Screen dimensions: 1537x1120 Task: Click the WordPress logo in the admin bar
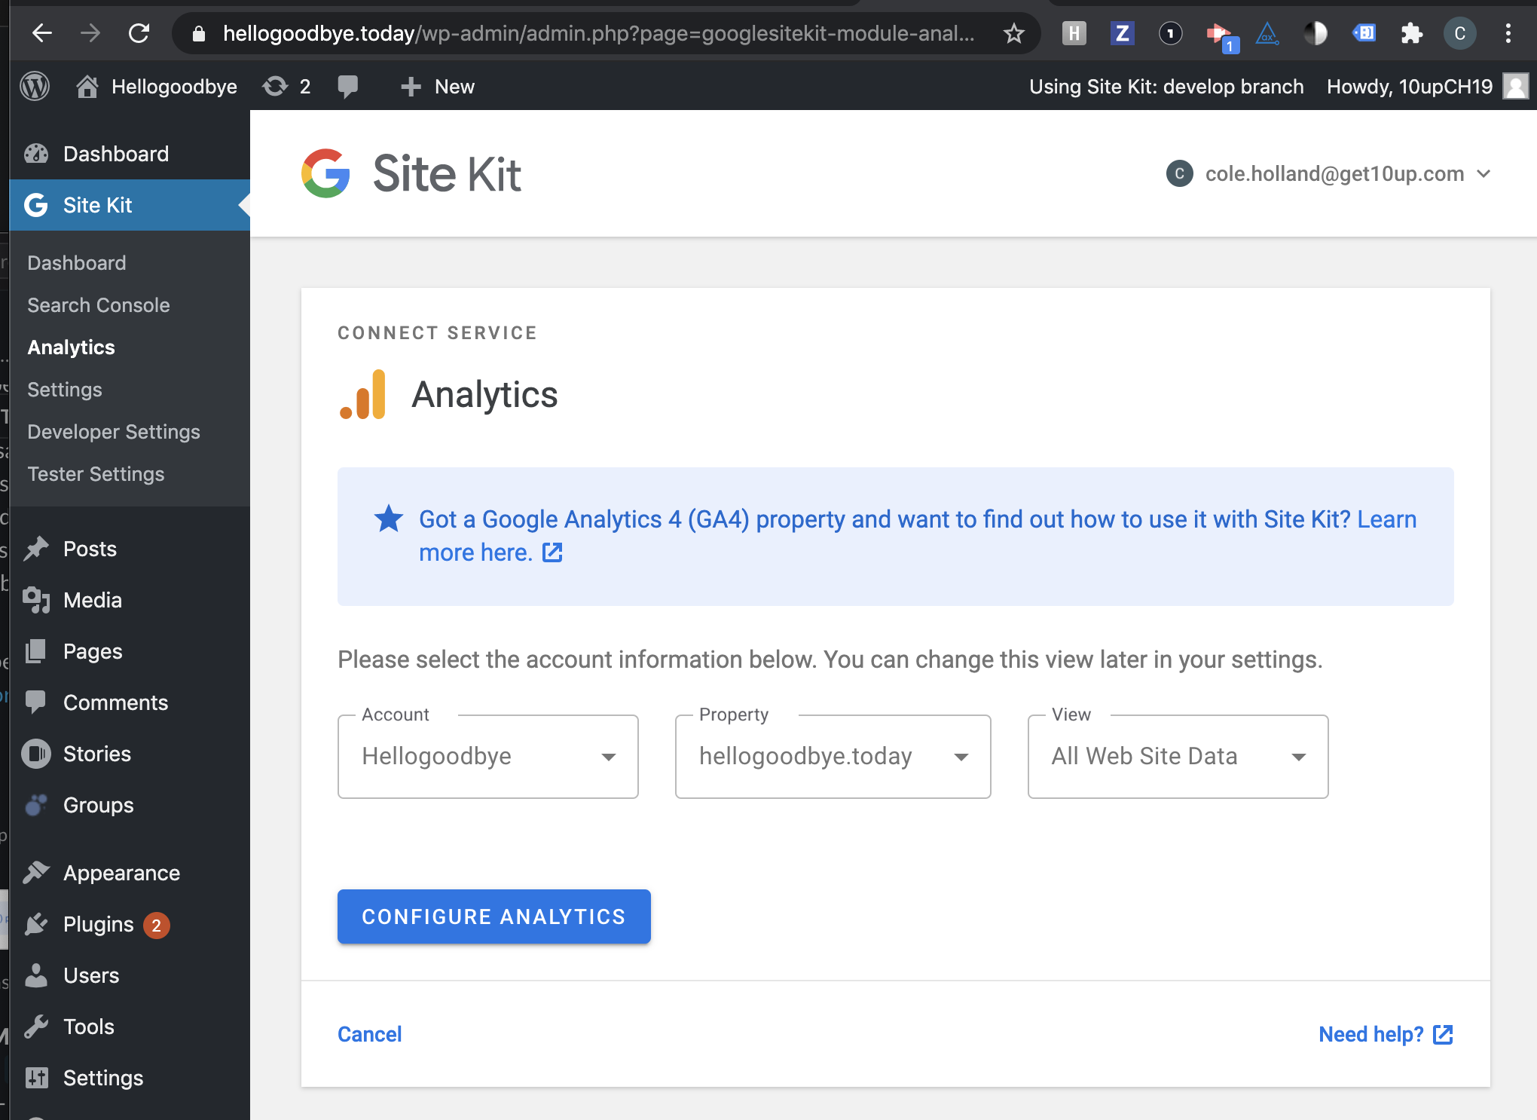coord(35,86)
